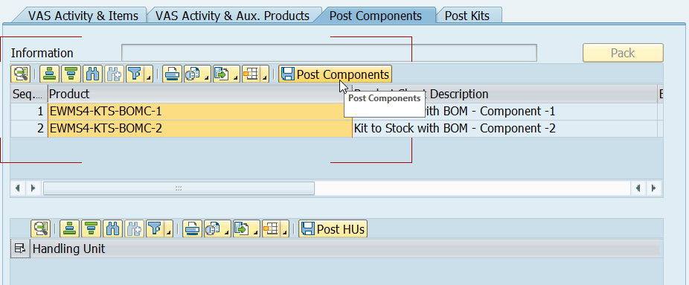Open Find binoculars in components toolbar
Image resolution: width=689 pixels, height=285 pixels.
(92, 74)
